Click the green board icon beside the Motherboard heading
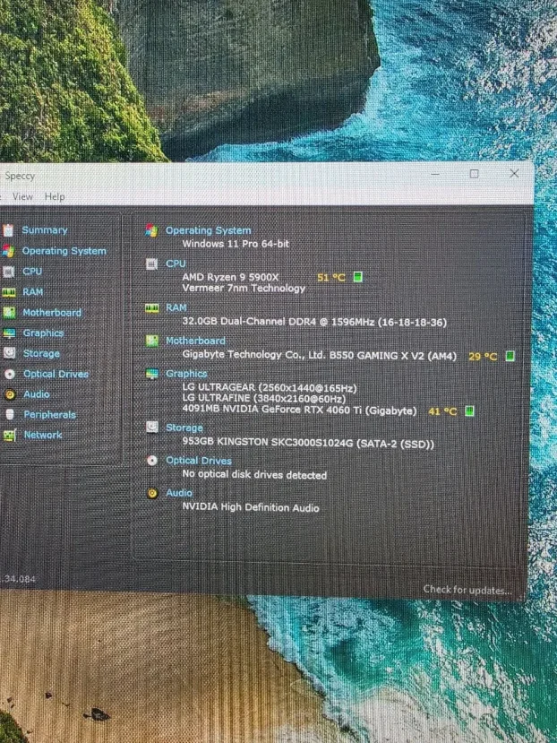557x743 pixels. pyautogui.click(x=152, y=341)
